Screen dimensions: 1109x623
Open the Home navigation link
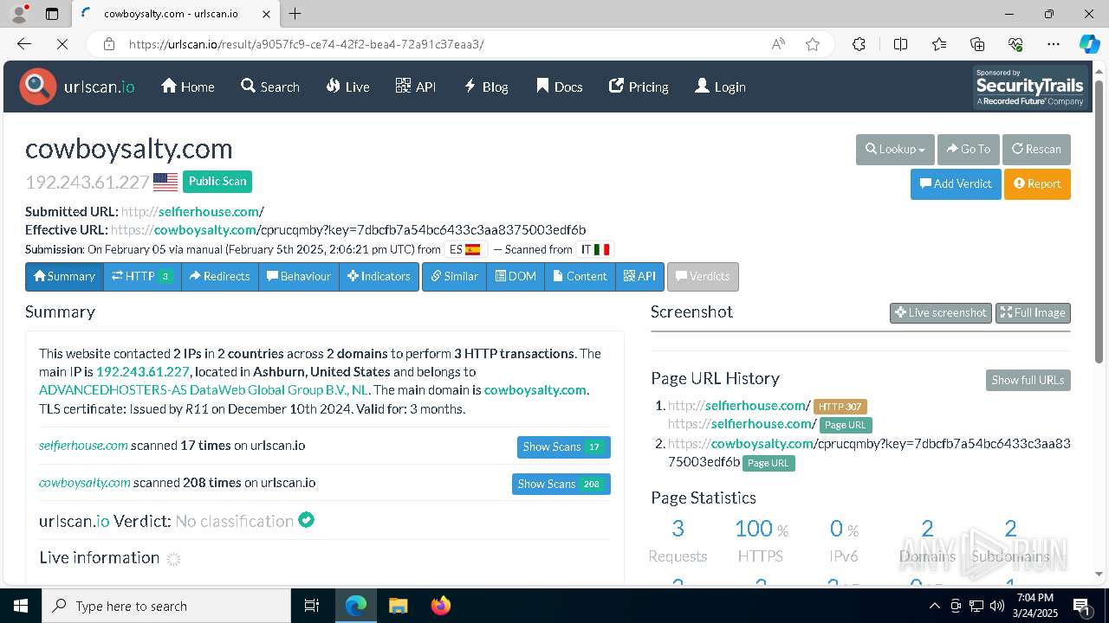point(188,87)
